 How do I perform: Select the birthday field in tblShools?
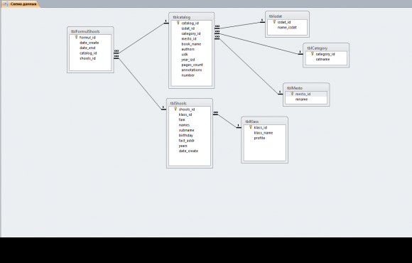186,135
